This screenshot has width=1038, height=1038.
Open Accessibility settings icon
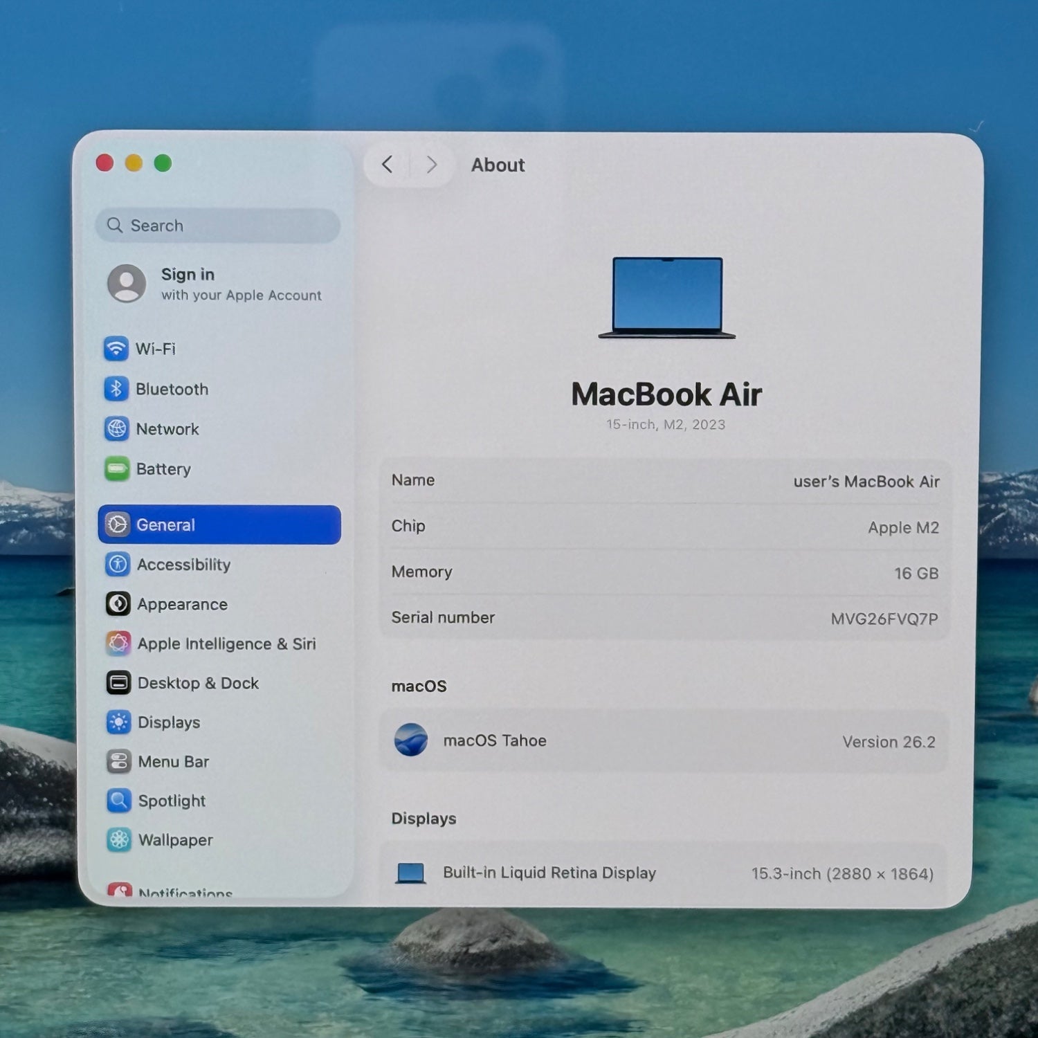click(118, 565)
